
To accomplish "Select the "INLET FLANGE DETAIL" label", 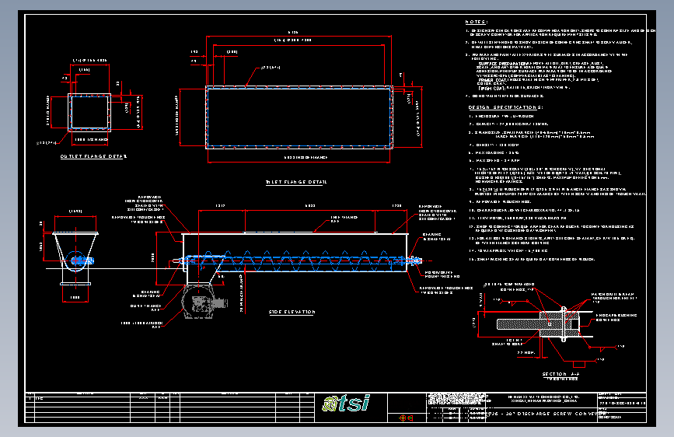I will point(296,182).
